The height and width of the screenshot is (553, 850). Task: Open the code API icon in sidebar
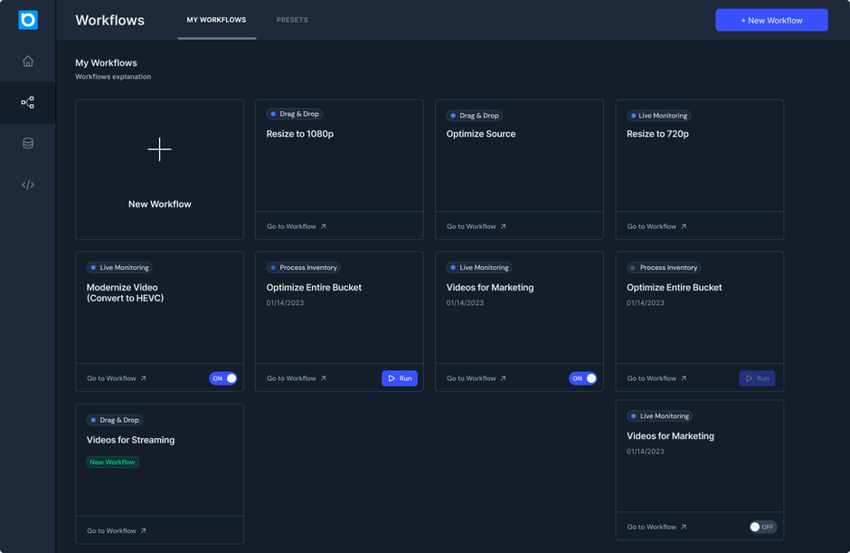28,185
